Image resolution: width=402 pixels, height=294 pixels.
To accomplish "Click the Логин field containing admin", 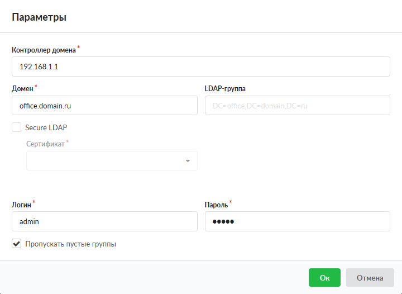I will (x=104, y=221).
